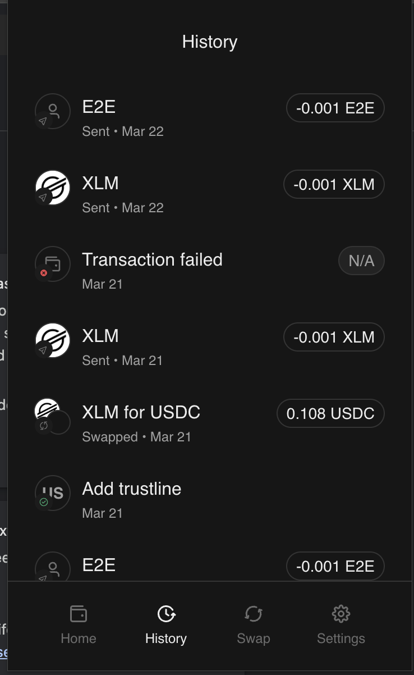Open the Settings tab label
414x675 pixels.
pyautogui.click(x=341, y=638)
